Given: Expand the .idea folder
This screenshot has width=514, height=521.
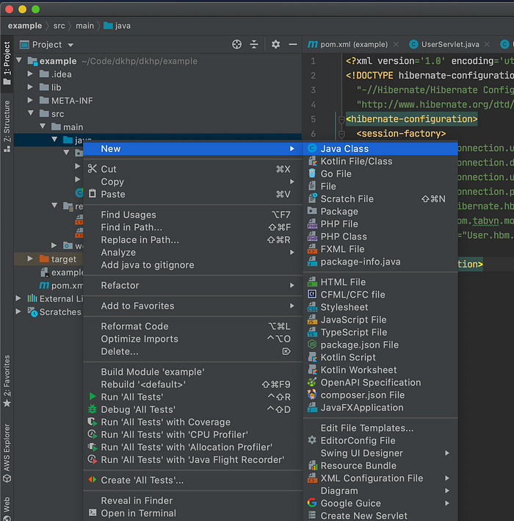Looking at the screenshot, I should [x=30, y=73].
